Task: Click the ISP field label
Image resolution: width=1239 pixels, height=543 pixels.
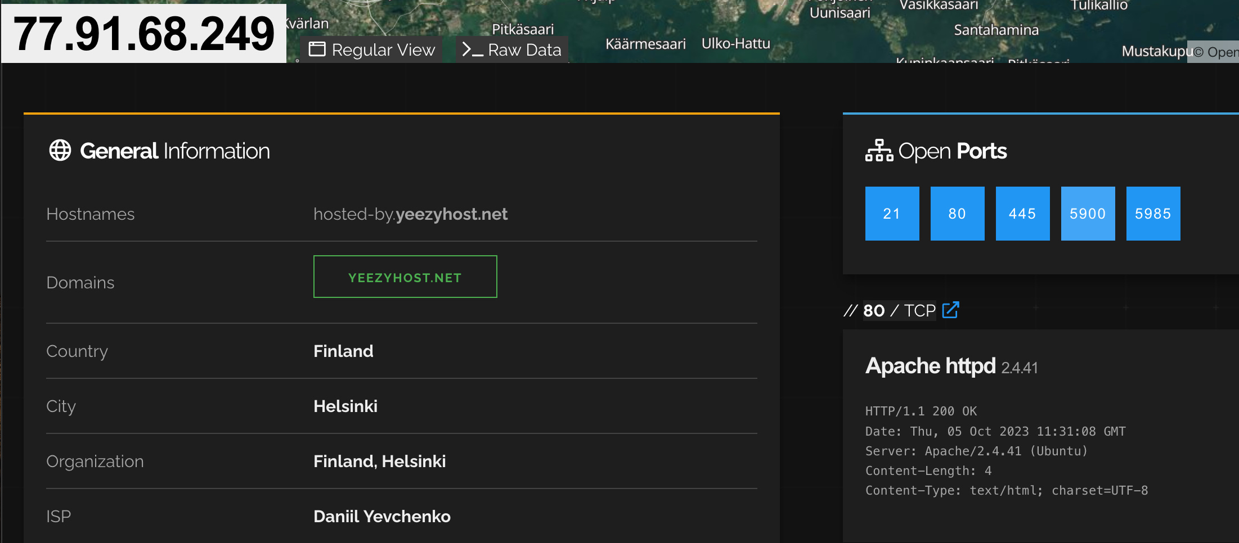Action: [x=59, y=517]
